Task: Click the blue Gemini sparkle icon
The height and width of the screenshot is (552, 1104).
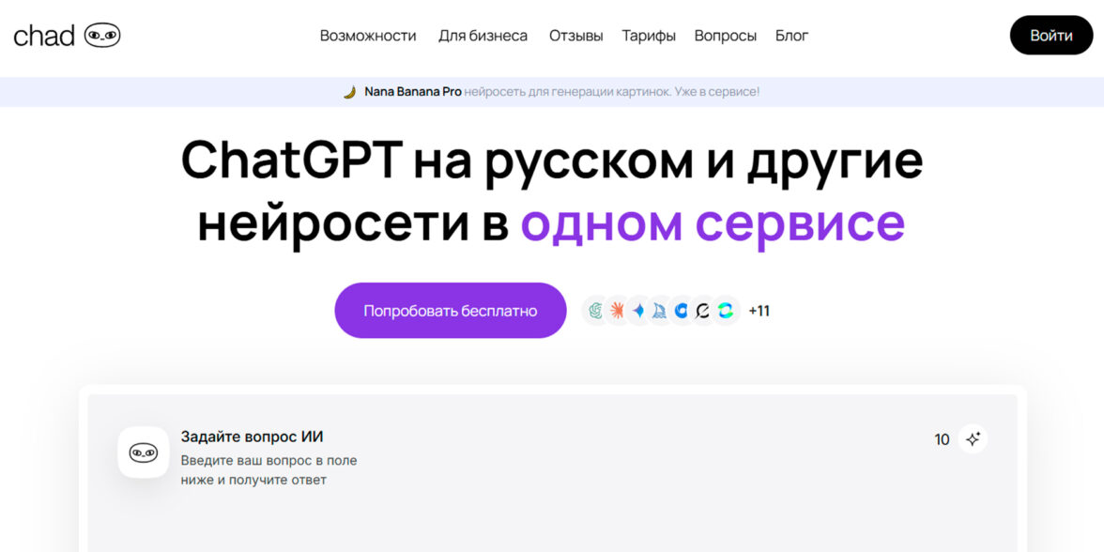Action: click(x=638, y=311)
